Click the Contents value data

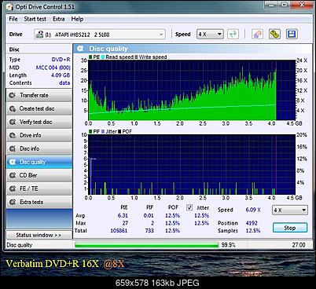click(x=64, y=83)
